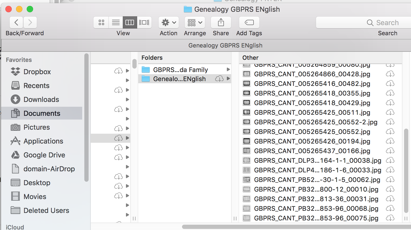Open Google Drive from the sidebar
This screenshot has width=411, height=230.
click(x=44, y=155)
